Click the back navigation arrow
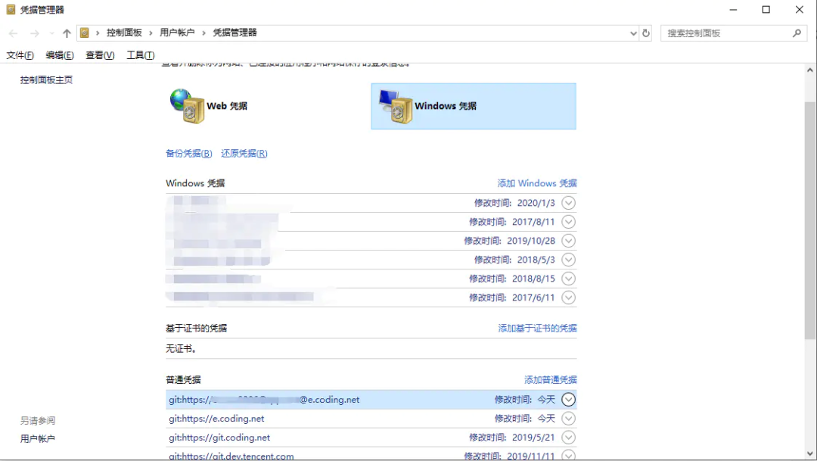The height and width of the screenshot is (461, 817). click(14, 33)
